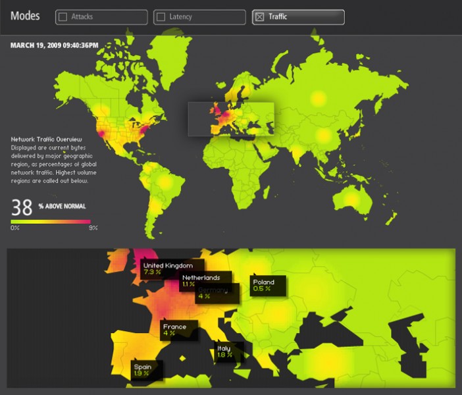Click the 38% above normal indicator
Image resolution: width=462 pixels, height=395 pixels.
point(49,207)
